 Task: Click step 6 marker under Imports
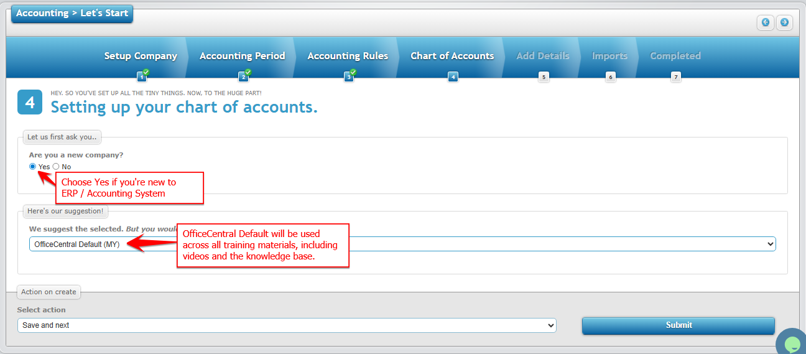tap(610, 77)
